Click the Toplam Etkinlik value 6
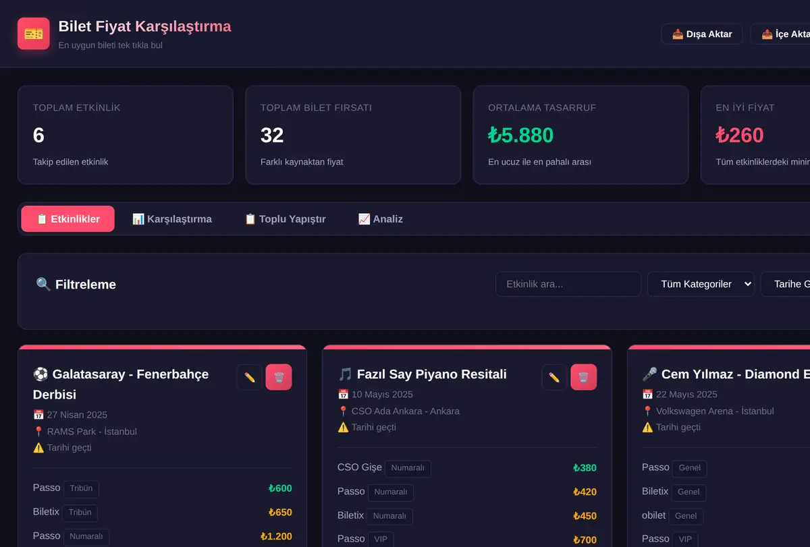Viewport: 810px width, 547px height. point(38,136)
